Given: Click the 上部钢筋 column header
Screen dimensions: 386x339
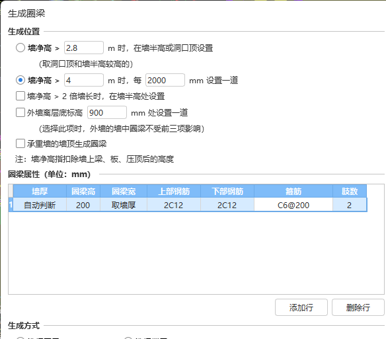Looking at the screenshot, I should (x=174, y=191).
